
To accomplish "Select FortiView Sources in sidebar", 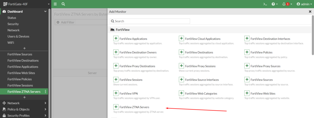I will [20, 54].
